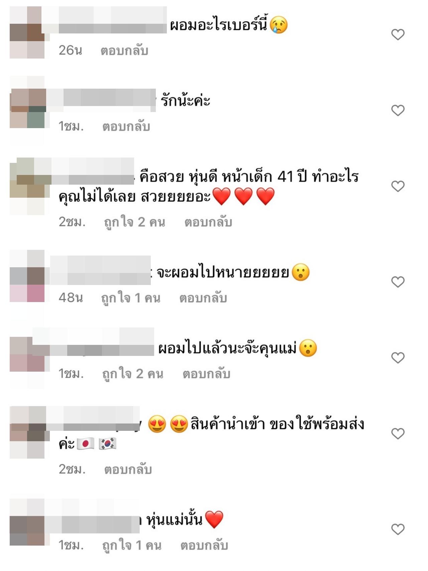Open likes list 'ถูกใจ 2 คน' under 41 ปี comment
The height and width of the screenshot is (571, 428).
(135, 222)
